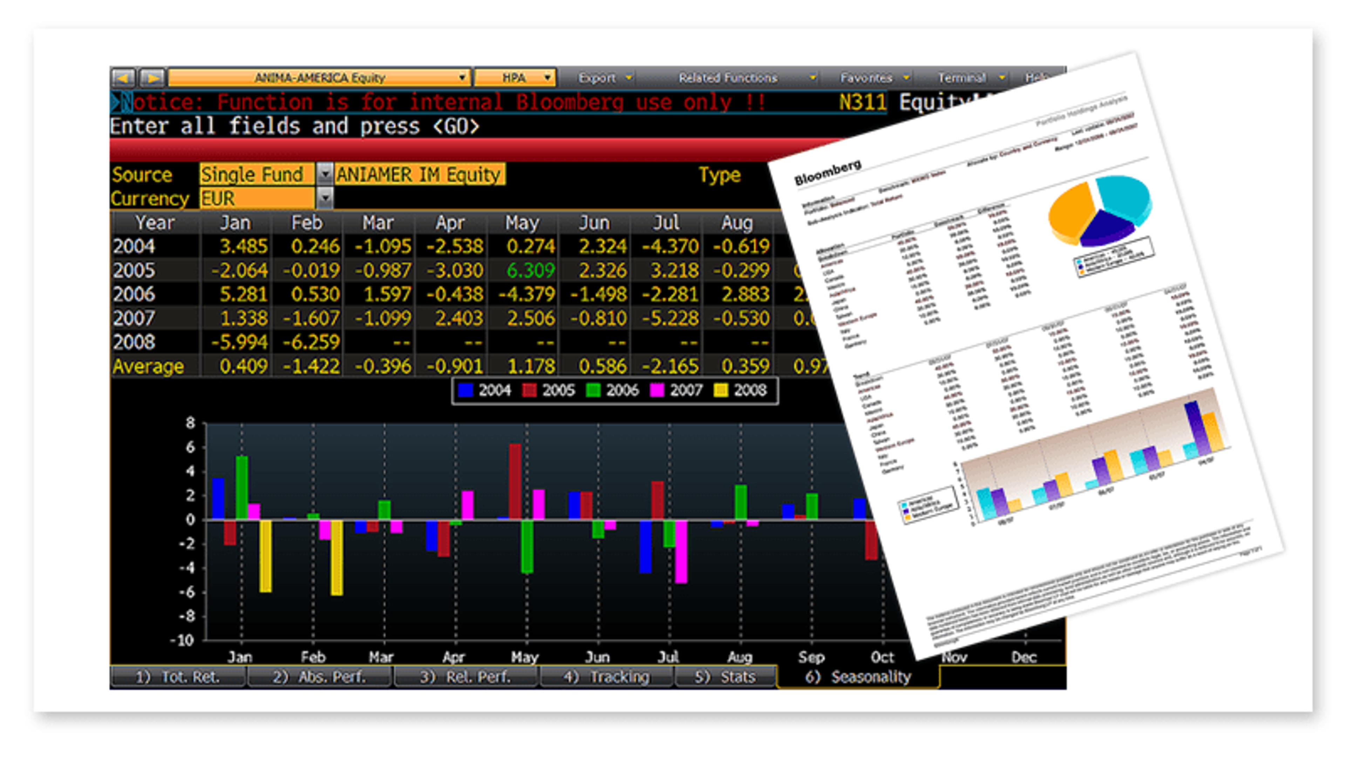Click the red 2005 legend swatch
This screenshot has height=757, width=1346.
529,390
